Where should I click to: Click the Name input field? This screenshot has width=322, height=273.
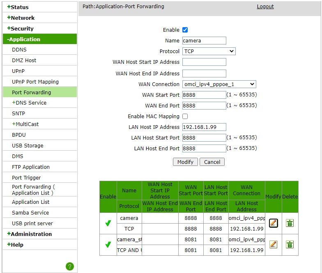point(205,40)
